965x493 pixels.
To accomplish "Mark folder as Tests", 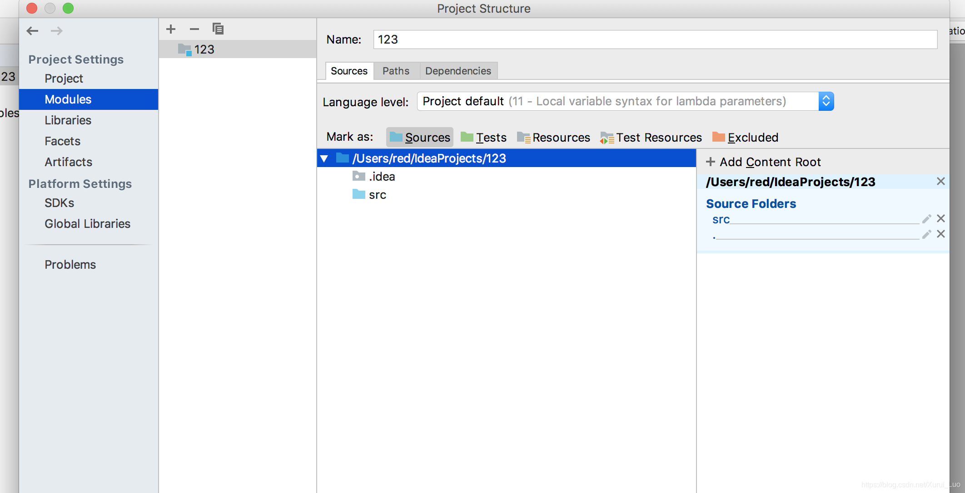I will (x=483, y=137).
